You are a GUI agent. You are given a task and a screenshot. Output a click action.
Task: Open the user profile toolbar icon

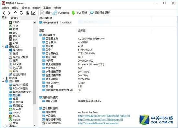(x=28, y=13)
